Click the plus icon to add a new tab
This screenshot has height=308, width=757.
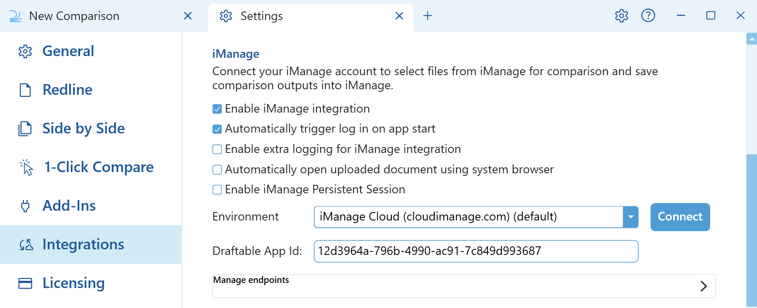click(427, 16)
